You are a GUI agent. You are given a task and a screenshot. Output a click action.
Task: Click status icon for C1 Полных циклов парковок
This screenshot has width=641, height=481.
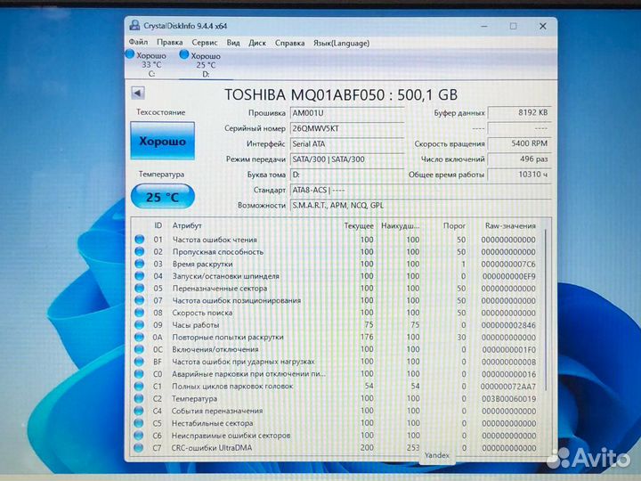(139, 386)
